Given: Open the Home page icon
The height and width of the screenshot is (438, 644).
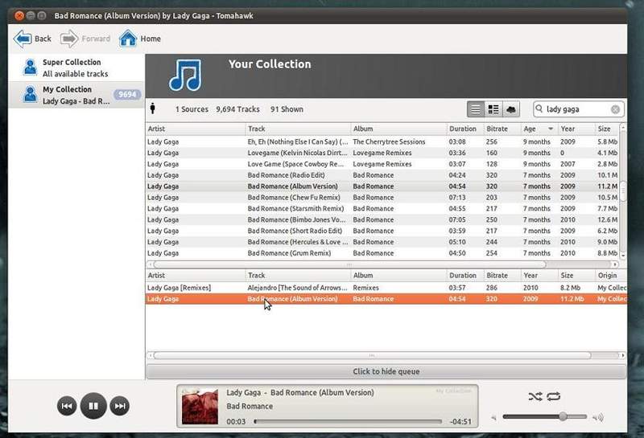Looking at the screenshot, I should point(128,39).
